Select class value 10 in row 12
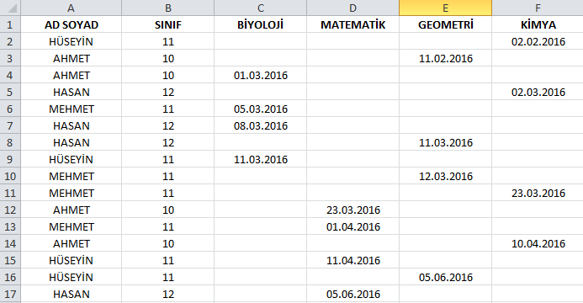The image size is (583, 303). click(x=167, y=210)
